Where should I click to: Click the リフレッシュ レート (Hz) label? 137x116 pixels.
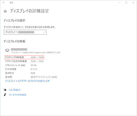click(15, 65)
